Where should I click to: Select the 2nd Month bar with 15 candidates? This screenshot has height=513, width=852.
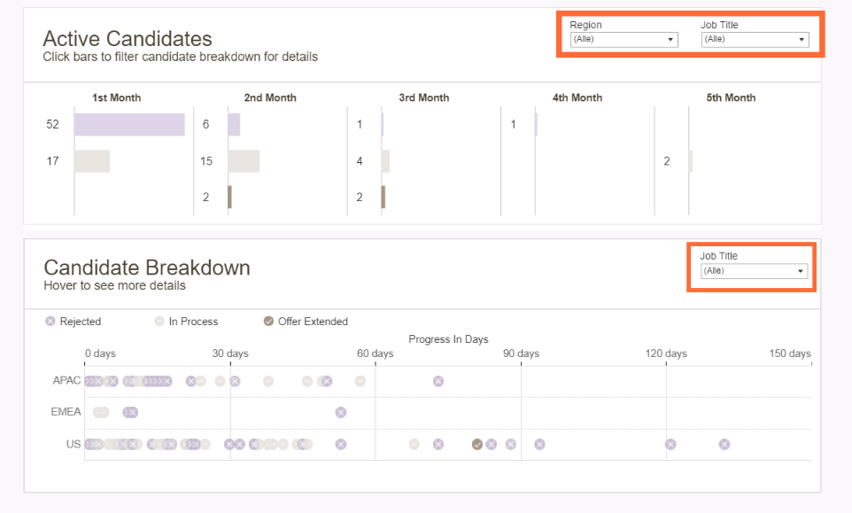tap(244, 161)
